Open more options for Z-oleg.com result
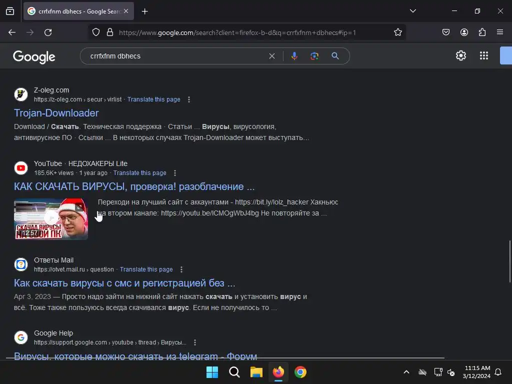 pyautogui.click(x=188, y=99)
